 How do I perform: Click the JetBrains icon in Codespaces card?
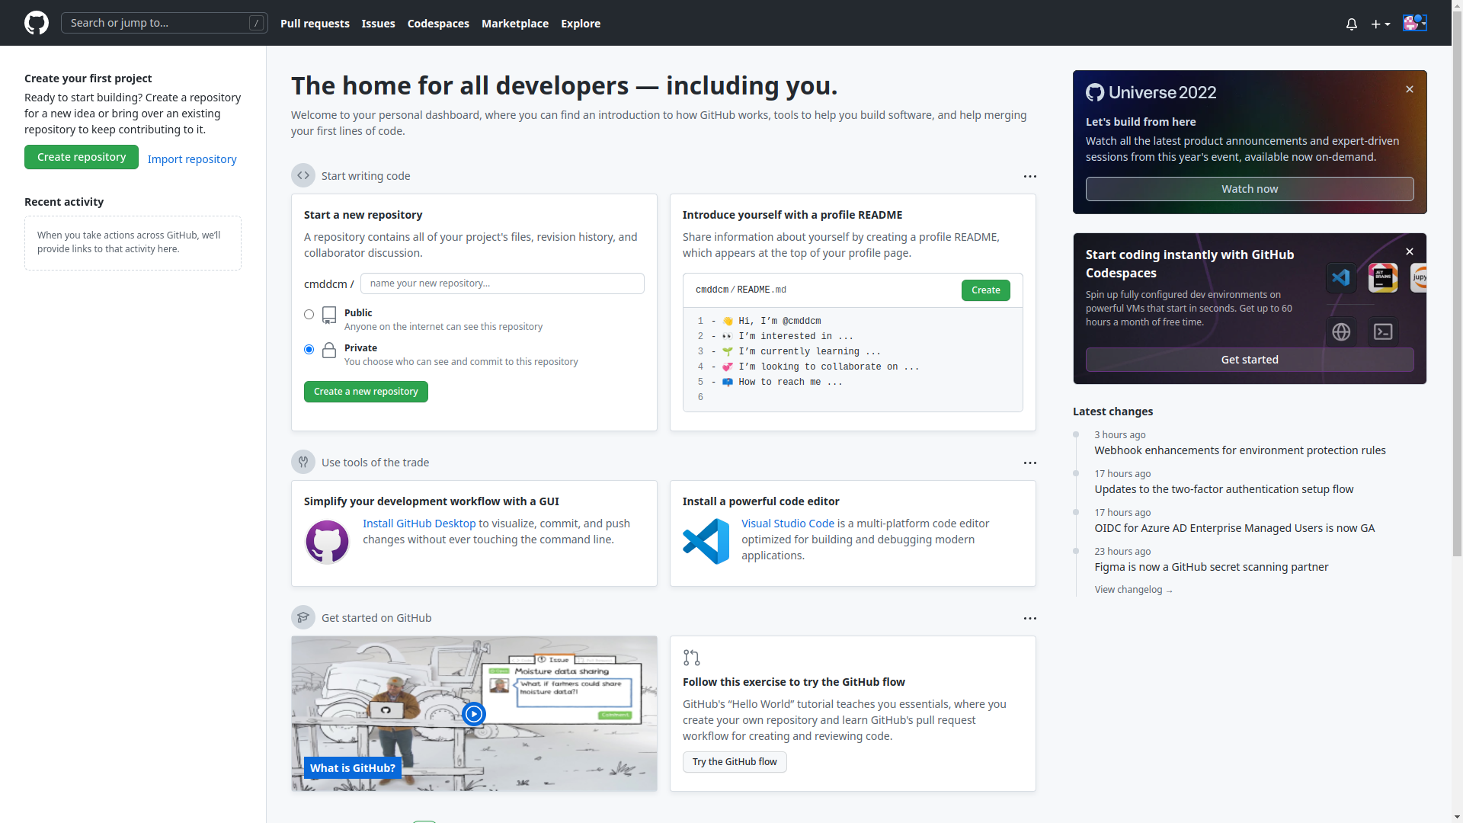[1383, 278]
